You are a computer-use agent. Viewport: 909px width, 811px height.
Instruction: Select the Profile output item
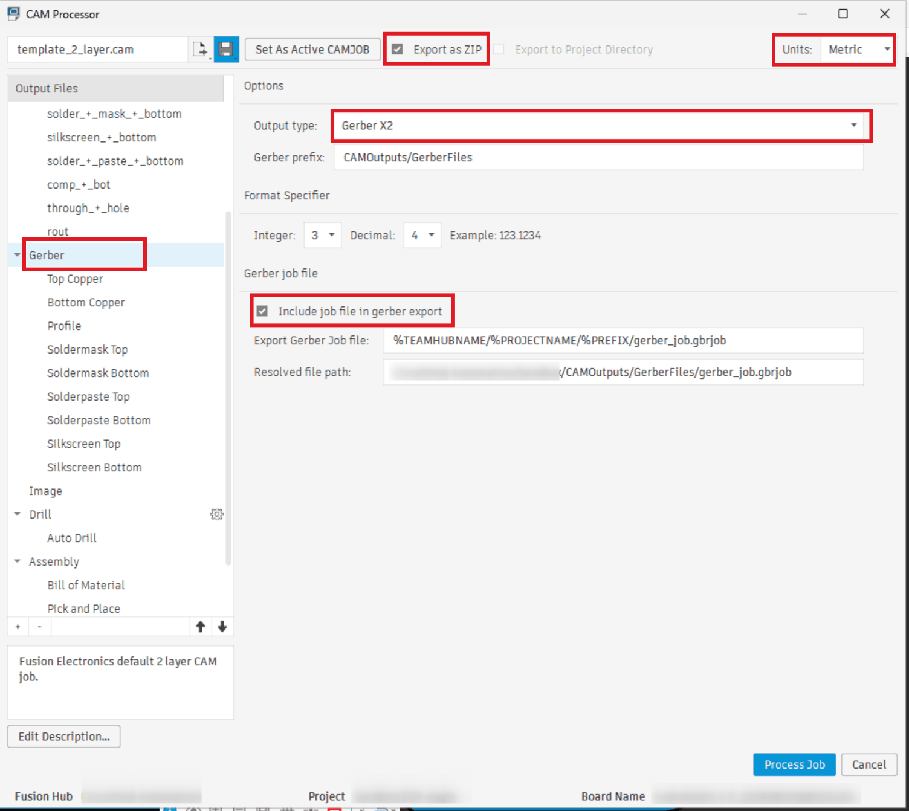pos(64,326)
